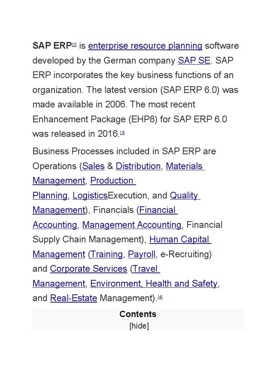Open the Logistics link
Image resolution: width=276 pixels, height=368 pixels.
90,195
